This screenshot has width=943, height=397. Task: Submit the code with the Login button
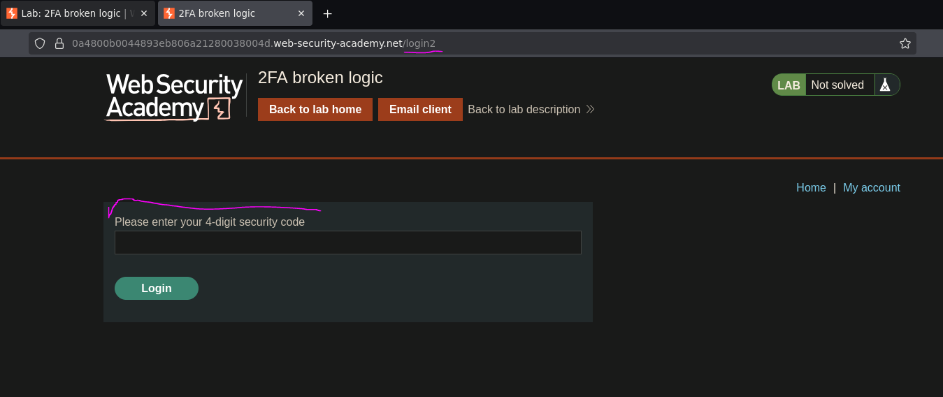pos(157,288)
